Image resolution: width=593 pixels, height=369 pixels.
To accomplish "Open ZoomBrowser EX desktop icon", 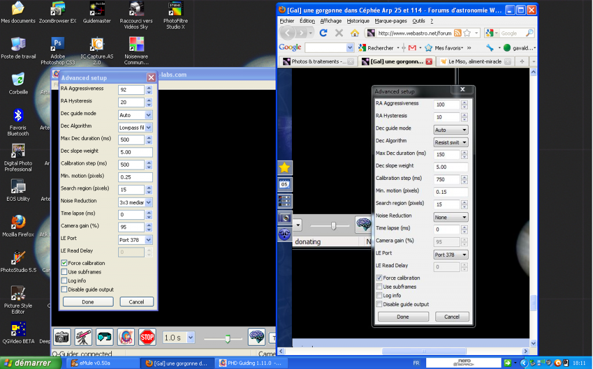I will (x=57, y=13).
